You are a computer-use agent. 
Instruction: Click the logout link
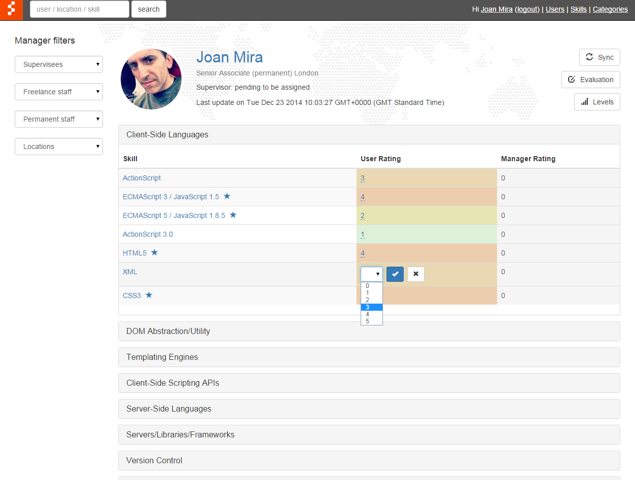pos(527,9)
